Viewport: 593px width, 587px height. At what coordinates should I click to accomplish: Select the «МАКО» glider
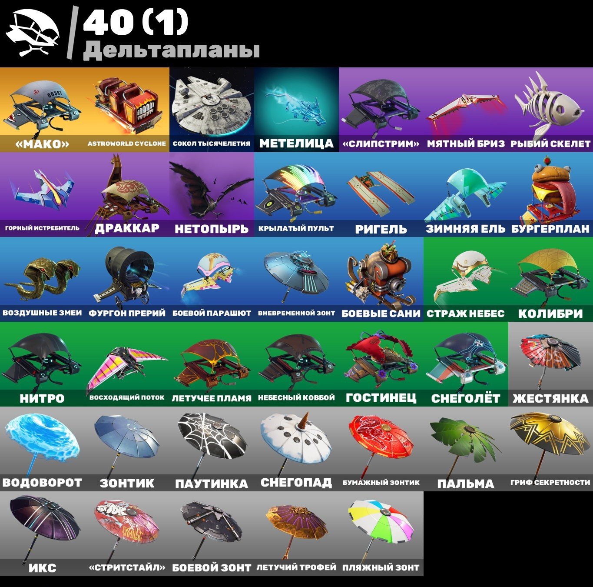[x=42, y=110]
